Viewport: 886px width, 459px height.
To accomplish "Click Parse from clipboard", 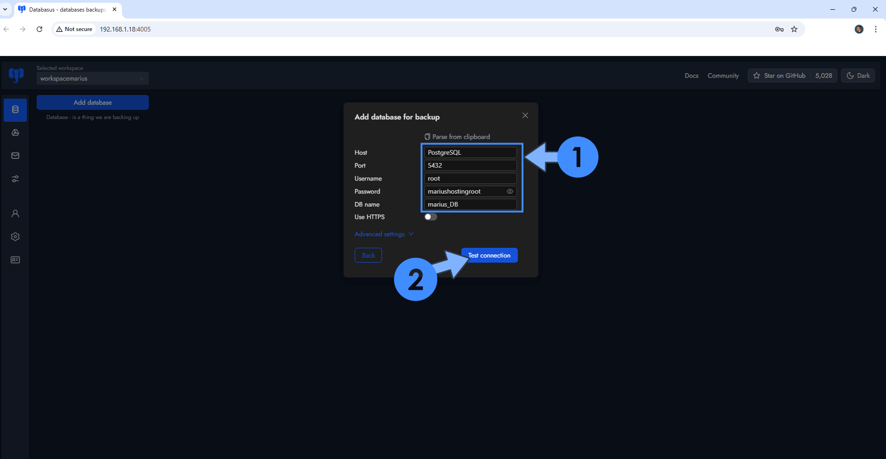I will click(457, 136).
